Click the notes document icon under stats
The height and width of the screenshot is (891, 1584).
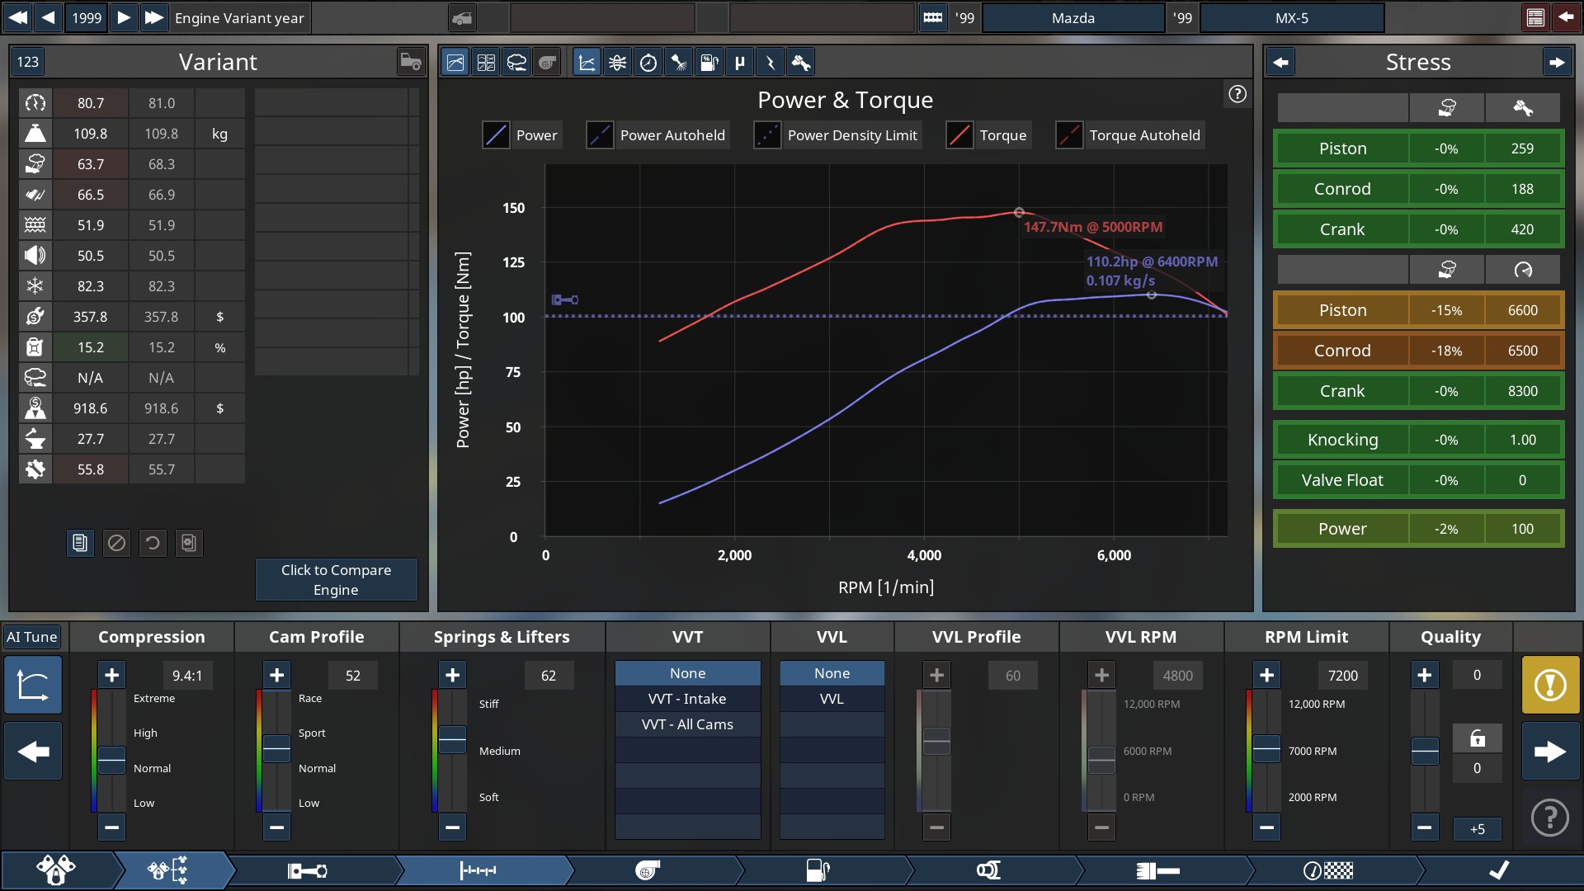pos(80,543)
